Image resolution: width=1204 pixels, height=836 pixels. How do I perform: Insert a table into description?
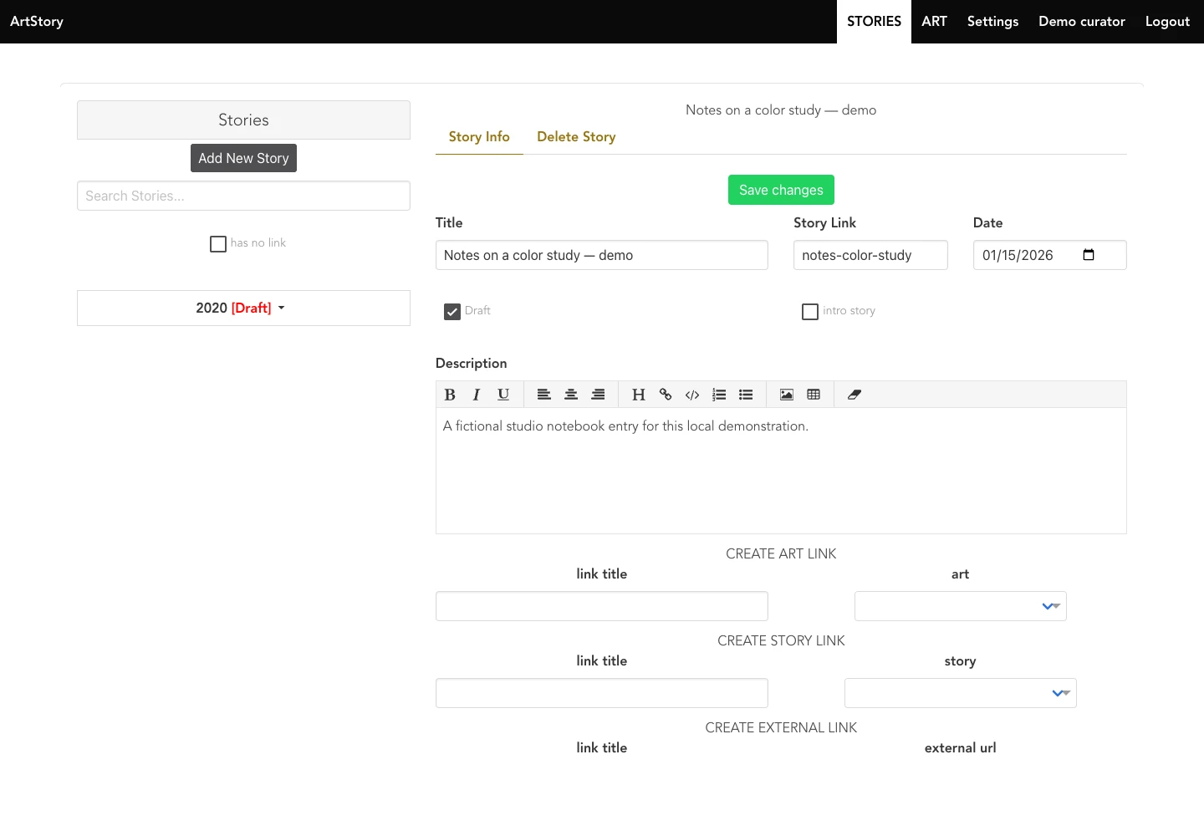click(x=814, y=395)
